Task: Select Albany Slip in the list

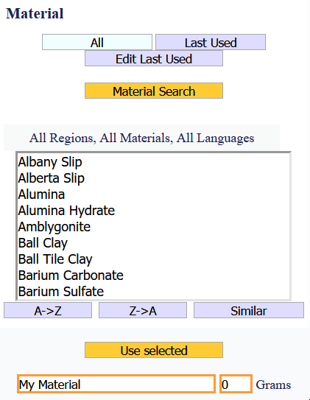Action: point(154,162)
